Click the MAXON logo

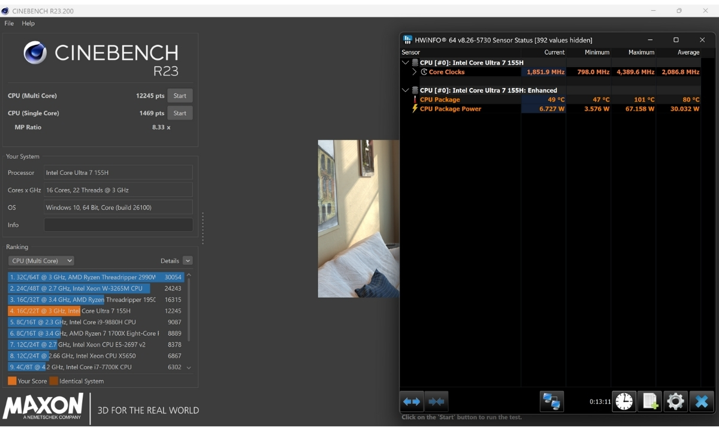pyautogui.click(x=43, y=406)
